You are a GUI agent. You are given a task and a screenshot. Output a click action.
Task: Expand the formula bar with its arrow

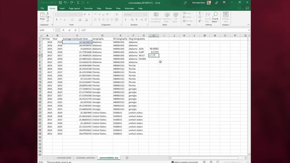pos(249,30)
